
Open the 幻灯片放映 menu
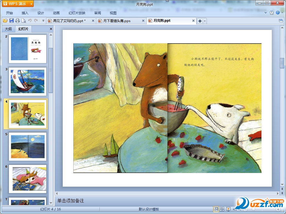click(x=77, y=13)
